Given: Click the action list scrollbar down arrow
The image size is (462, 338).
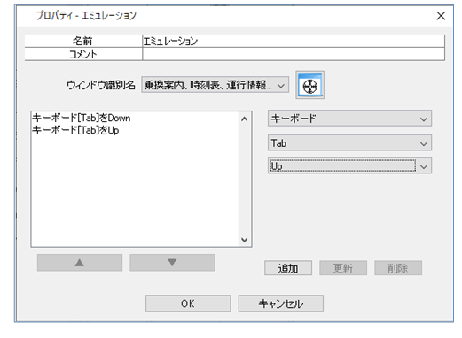Looking at the screenshot, I should point(245,240).
